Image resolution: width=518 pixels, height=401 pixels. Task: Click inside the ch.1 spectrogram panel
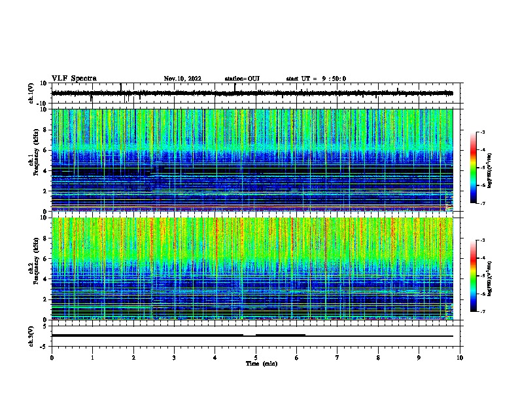tap(252, 160)
